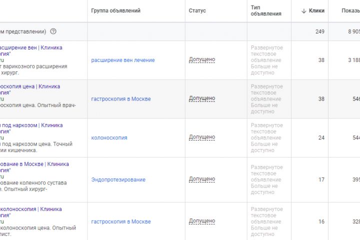The height and width of the screenshot is (240, 360).
Task: Open ad headline 'ование в Москве | Клиника'
Action: 34,164
